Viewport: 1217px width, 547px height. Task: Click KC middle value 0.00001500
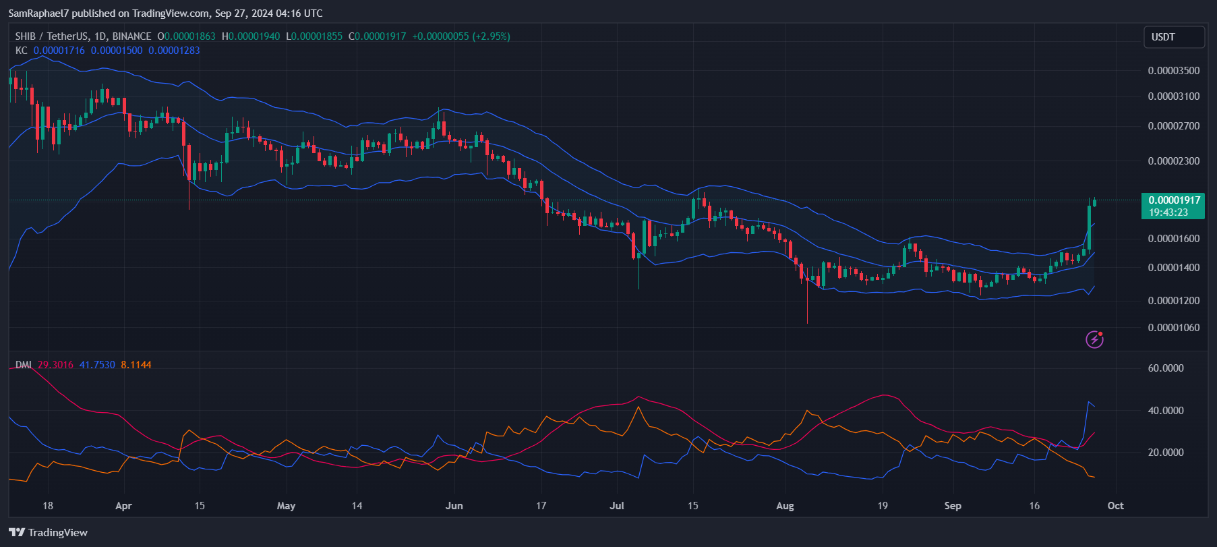pos(117,51)
